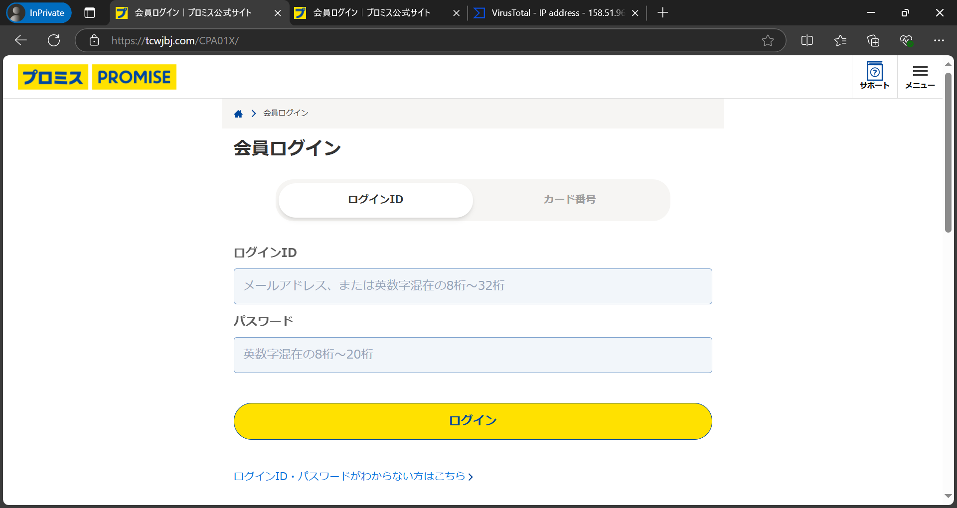The height and width of the screenshot is (508, 957).
Task: Click the プロミス Japanese logo
Action: (53, 77)
